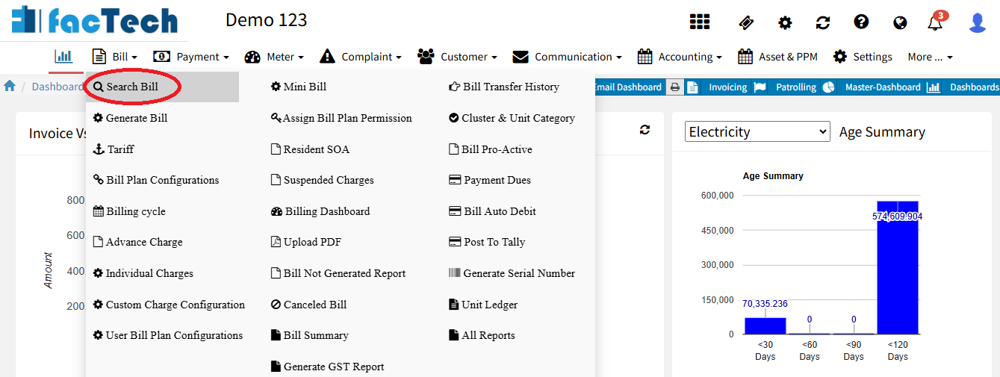
Task: Open the Electricity selection dropdown
Action: [x=757, y=132]
